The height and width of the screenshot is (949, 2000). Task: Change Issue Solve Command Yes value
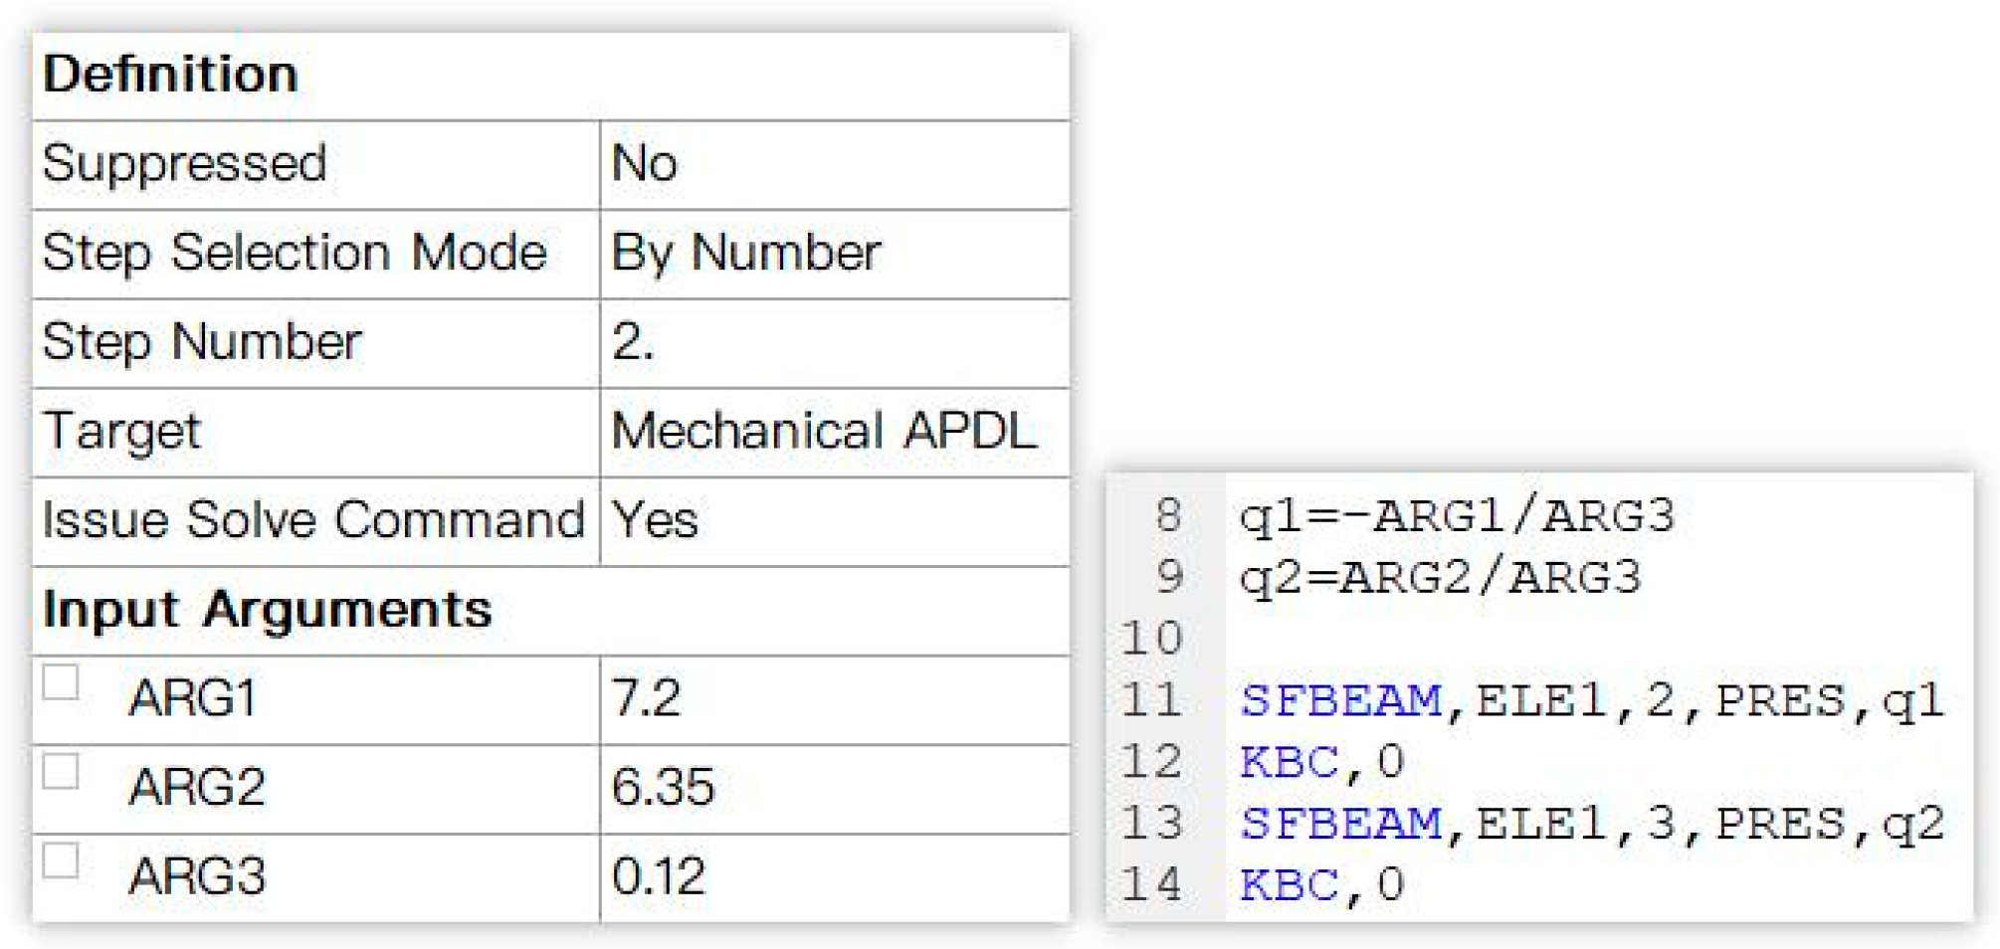[x=834, y=520]
